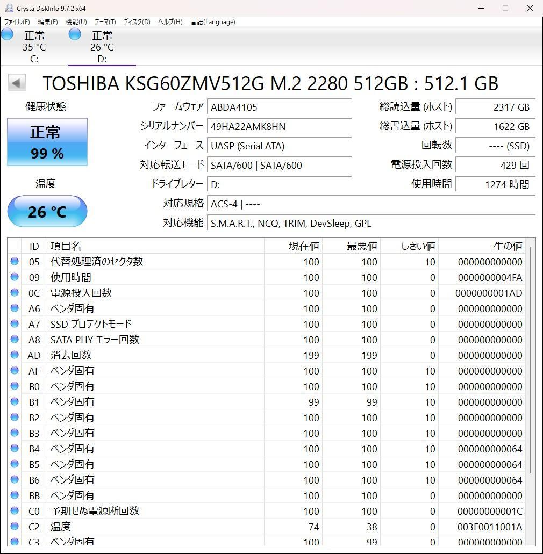Click status orb of row AD 消去回数
The width and height of the screenshot is (543, 554).
(15, 354)
